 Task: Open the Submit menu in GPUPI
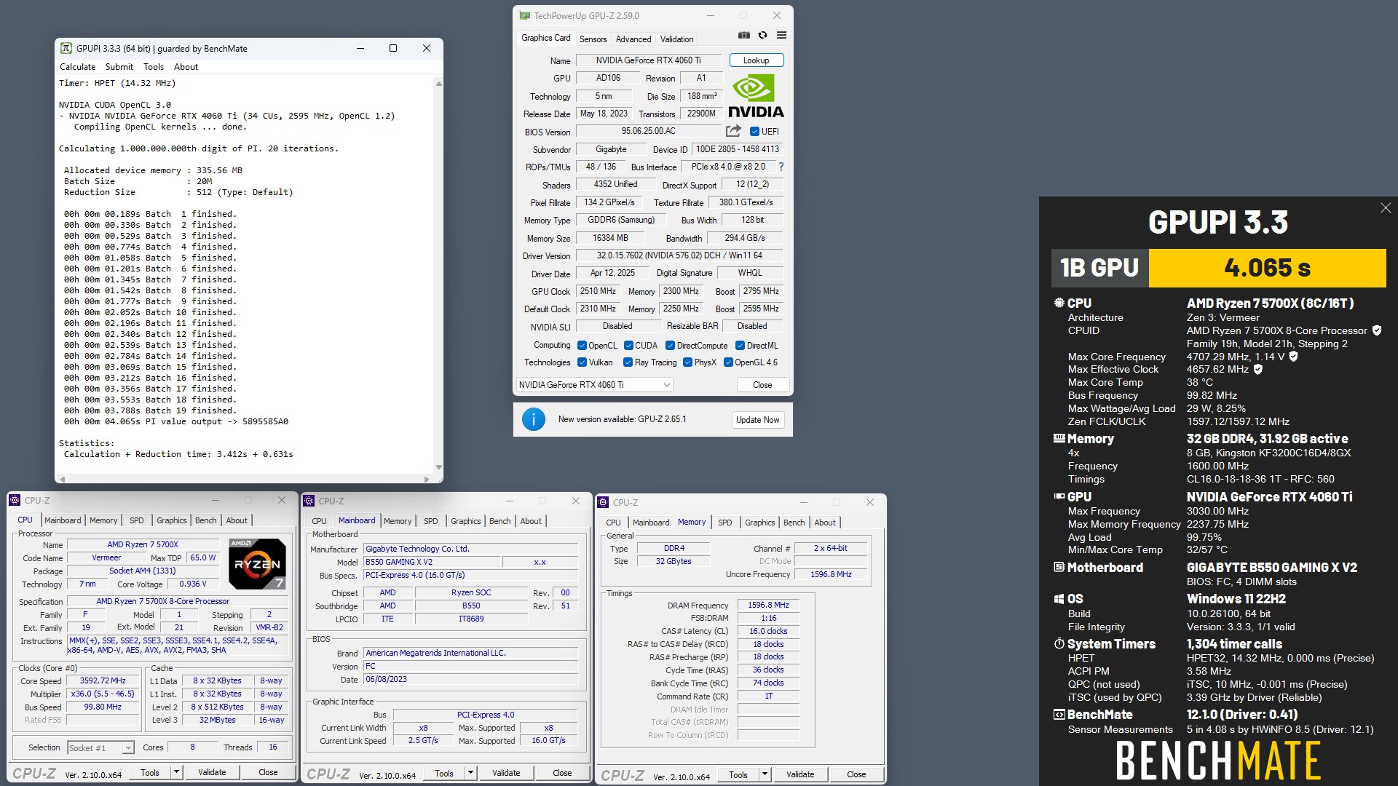[119, 66]
